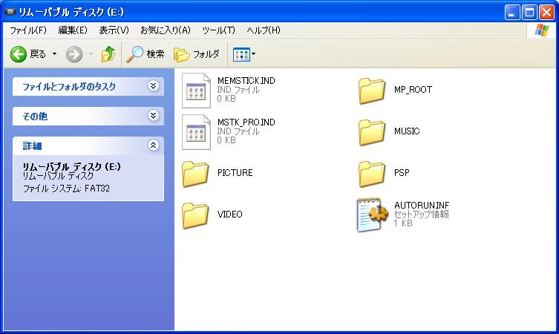Open the Back button history dropdown arrow
The height and width of the screenshot is (334, 559).
pyautogui.click(x=53, y=54)
